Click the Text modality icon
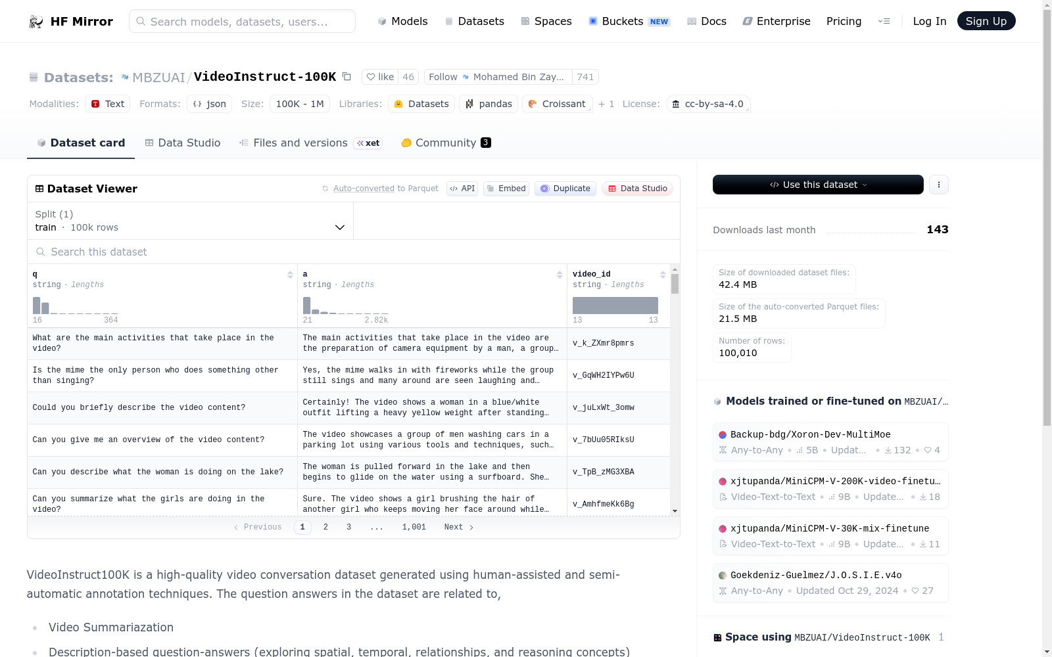This screenshot has width=1052, height=657. pos(95,104)
